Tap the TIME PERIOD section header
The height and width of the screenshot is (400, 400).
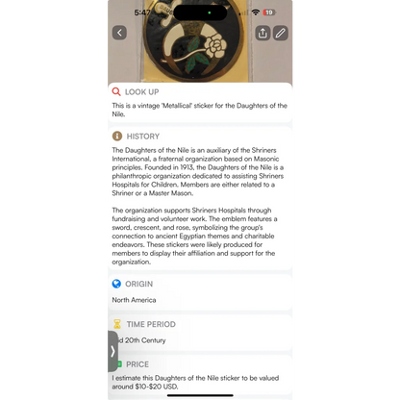pyautogui.click(x=151, y=324)
